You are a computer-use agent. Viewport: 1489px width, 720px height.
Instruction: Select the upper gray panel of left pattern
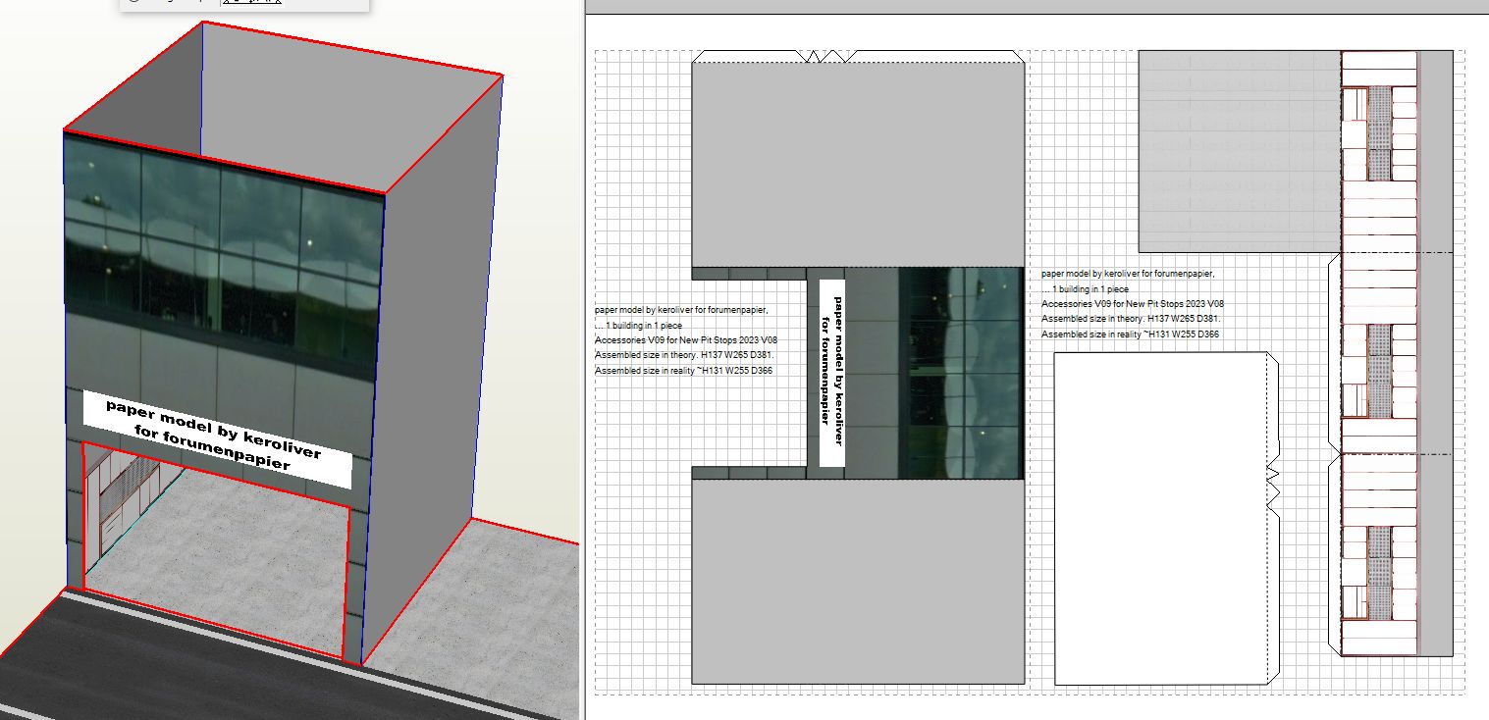click(x=858, y=162)
